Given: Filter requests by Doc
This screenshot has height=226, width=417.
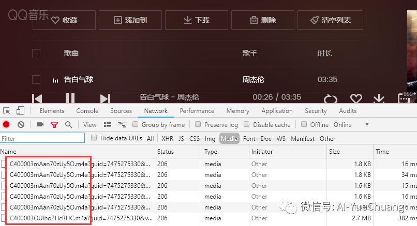Looking at the screenshot, I should click(x=266, y=139).
